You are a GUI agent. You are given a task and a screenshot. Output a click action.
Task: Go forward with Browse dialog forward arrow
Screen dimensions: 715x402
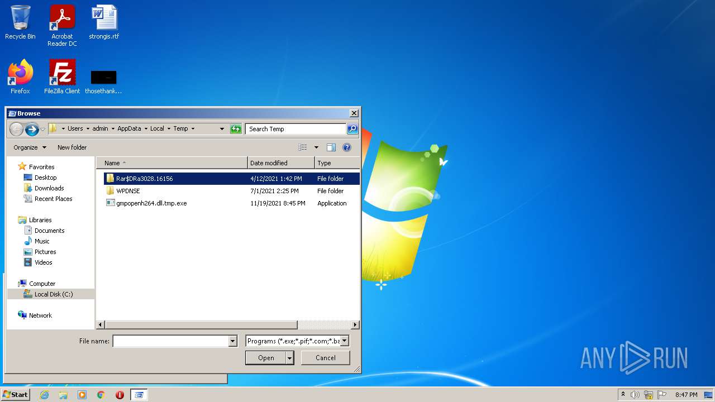[32, 129]
